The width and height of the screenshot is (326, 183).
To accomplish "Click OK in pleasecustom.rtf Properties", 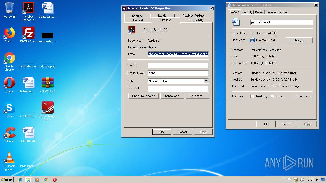I will [x=266, y=124].
